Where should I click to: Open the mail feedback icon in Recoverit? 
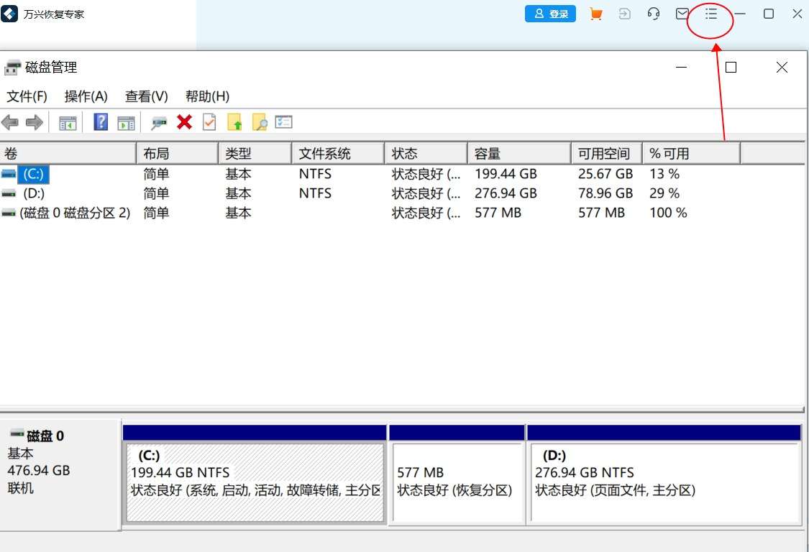coord(682,14)
